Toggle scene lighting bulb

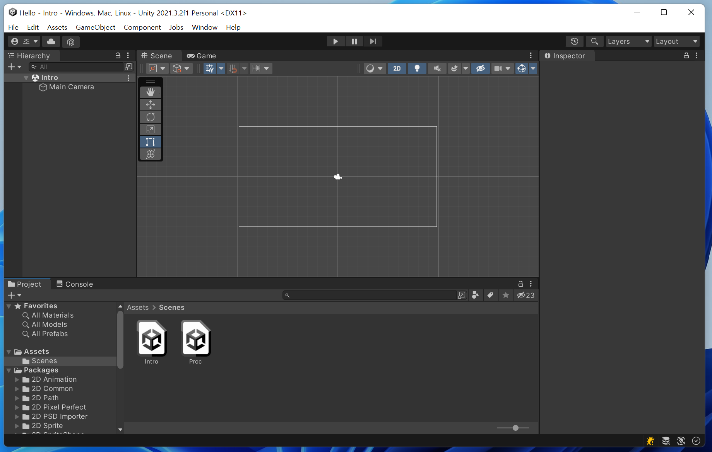pyautogui.click(x=417, y=68)
